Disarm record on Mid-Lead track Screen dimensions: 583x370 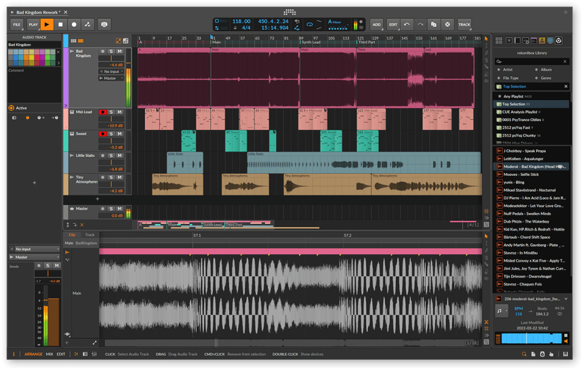(102, 112)
